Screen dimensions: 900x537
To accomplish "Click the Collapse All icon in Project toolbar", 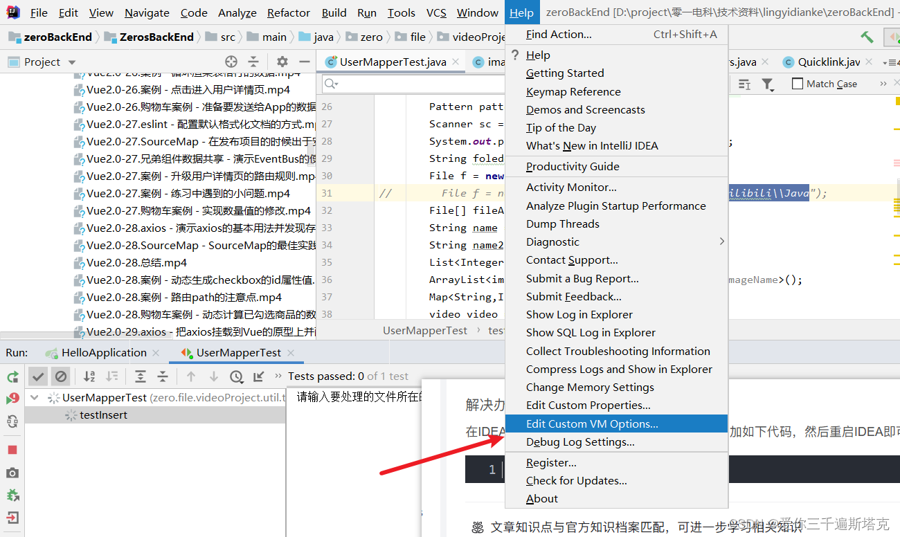I will 253,62.
